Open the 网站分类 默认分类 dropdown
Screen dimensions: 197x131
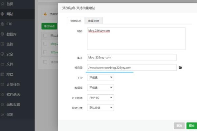(100, 107)
